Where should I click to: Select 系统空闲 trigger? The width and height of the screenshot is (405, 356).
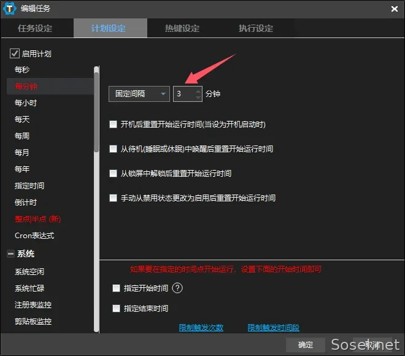[50, 271]
